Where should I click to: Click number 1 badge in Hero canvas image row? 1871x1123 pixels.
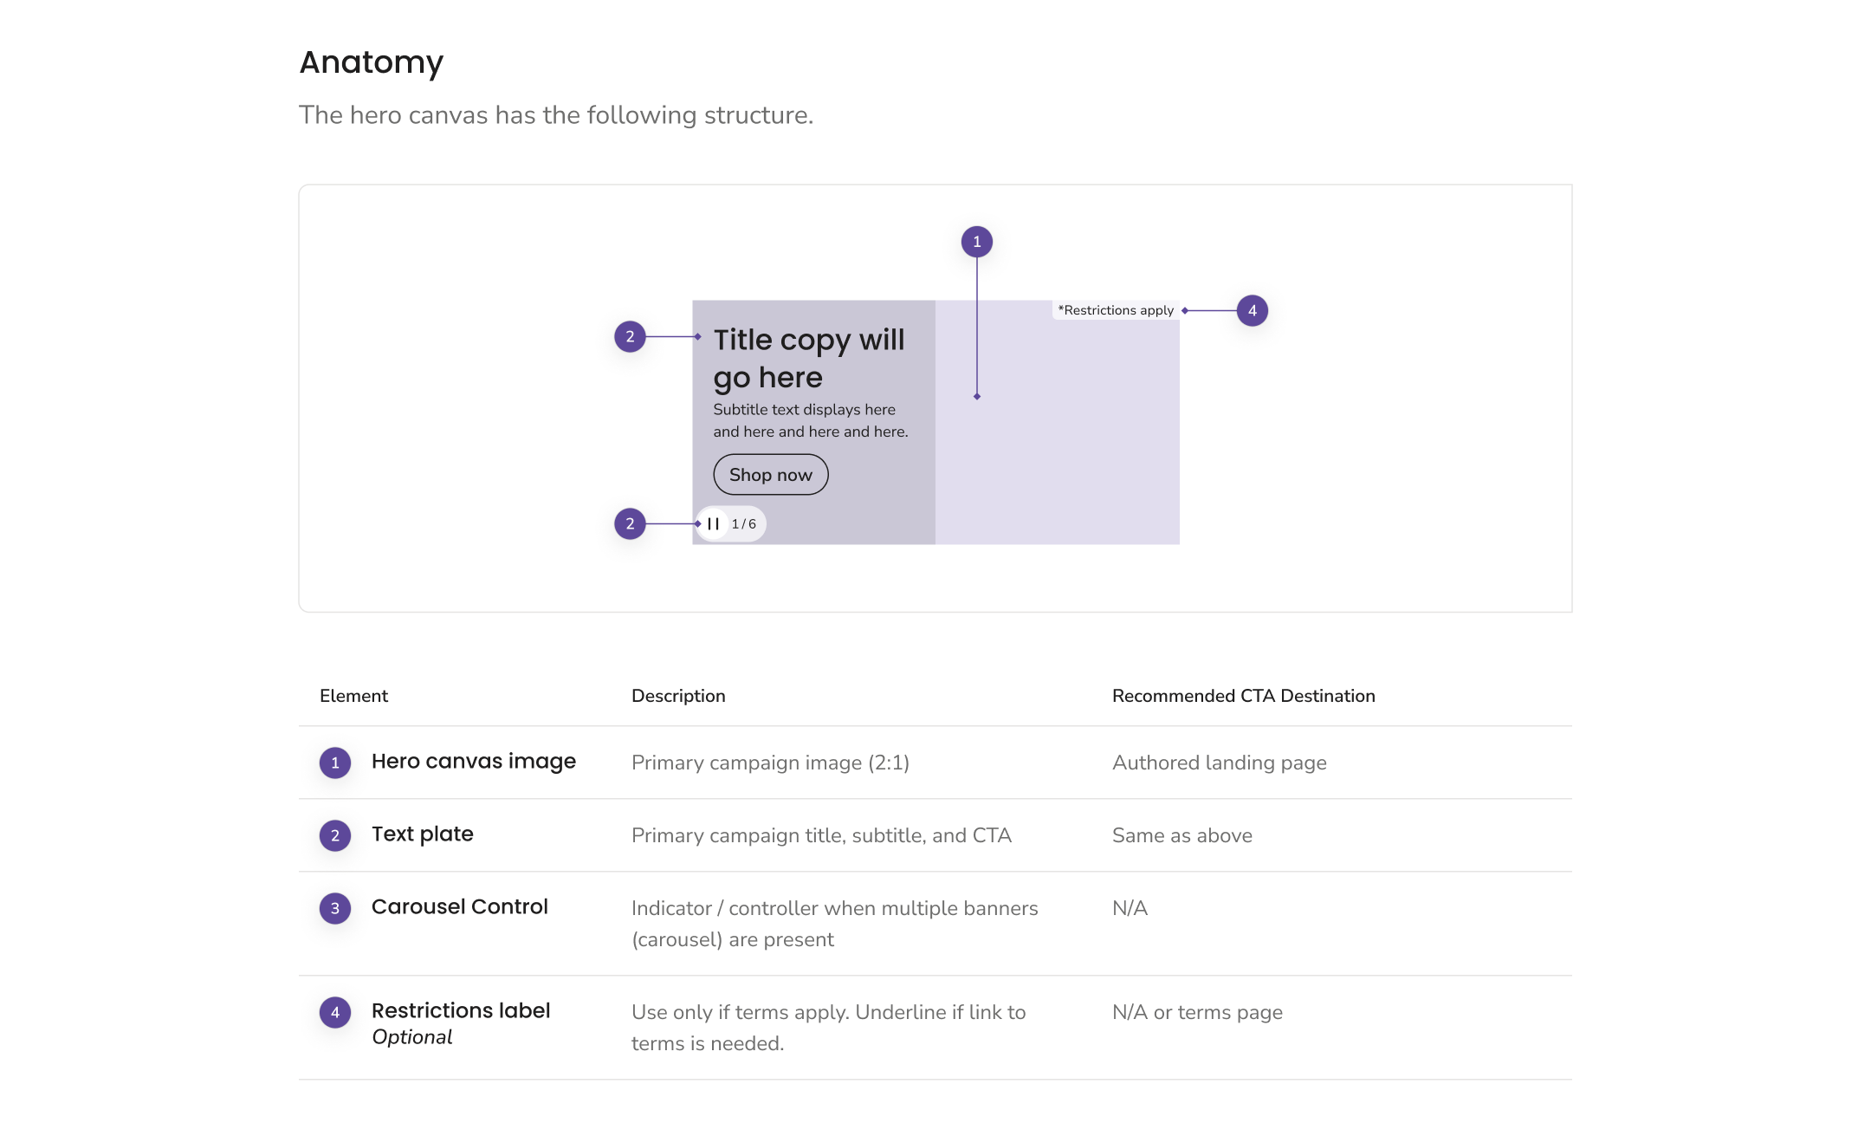335,763
